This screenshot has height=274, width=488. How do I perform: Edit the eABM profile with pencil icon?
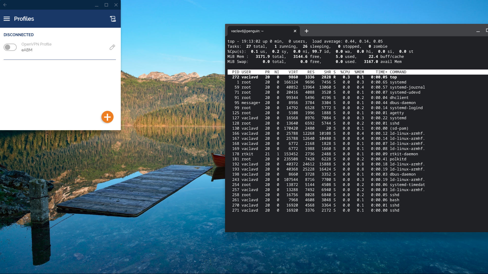pyautogui.click(x=112, y=47)
